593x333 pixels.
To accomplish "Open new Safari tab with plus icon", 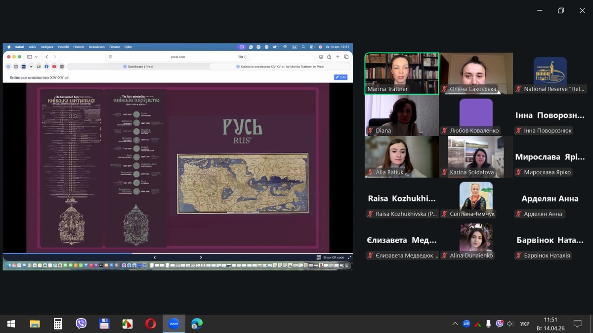I will point(338,57).
